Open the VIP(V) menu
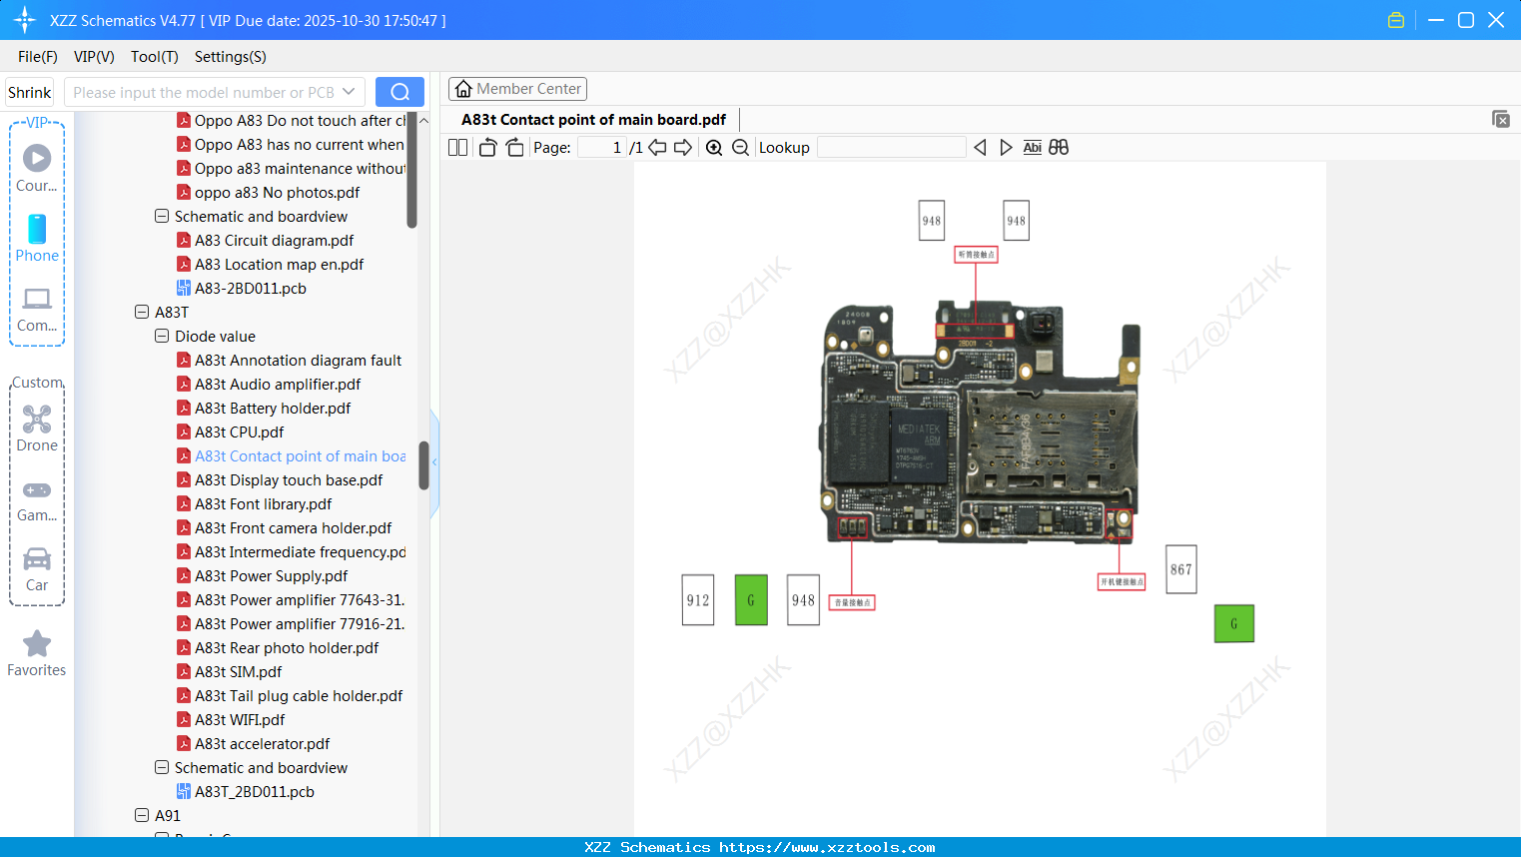1521x857 pixels. pos(94,57)
